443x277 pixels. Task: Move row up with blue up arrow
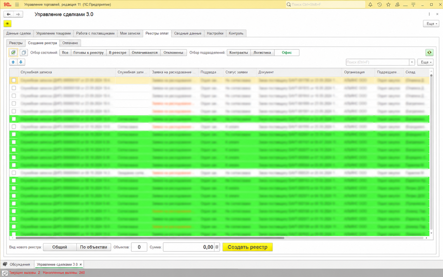pos(13,62)
